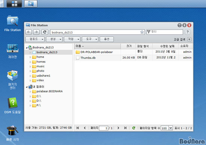Select the DR-POLABEAR-polabear folder row

[133, 52]
